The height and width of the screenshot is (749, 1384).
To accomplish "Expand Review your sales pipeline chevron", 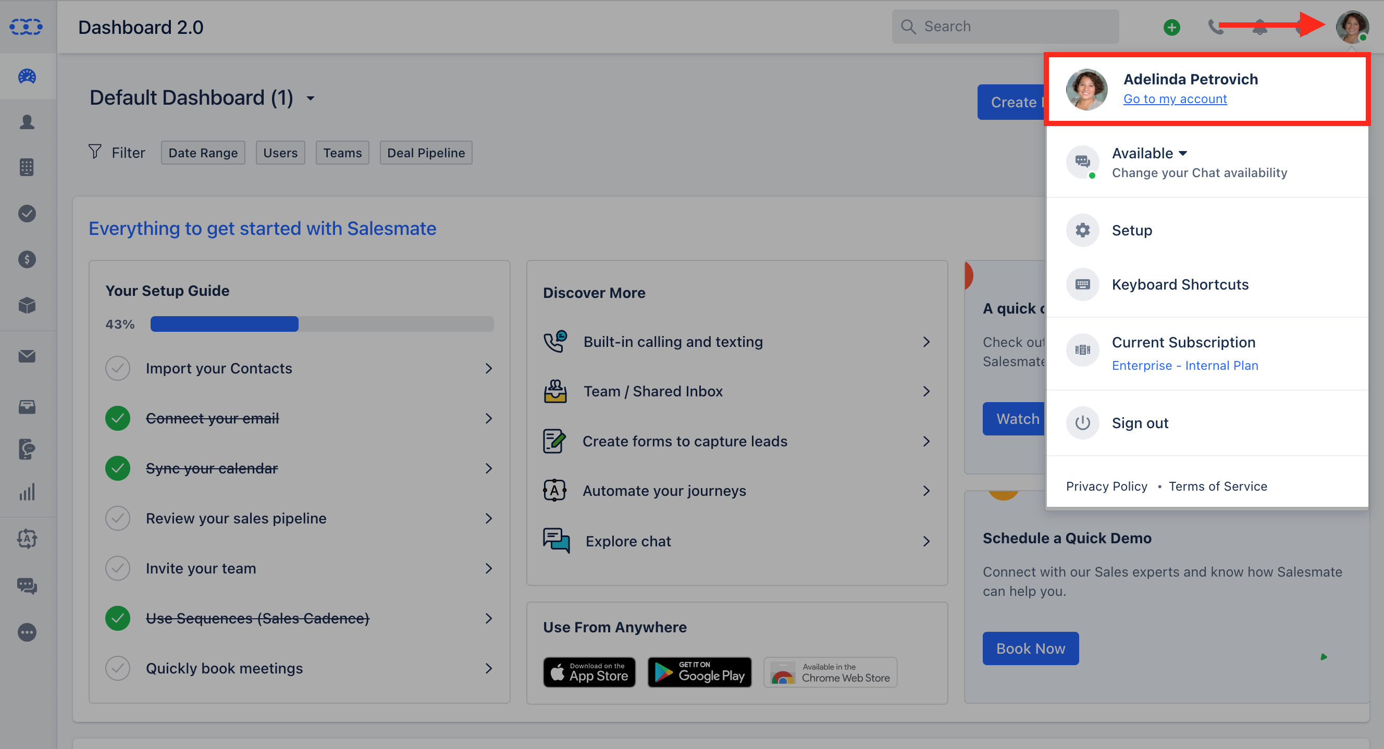I will tap(489, 518).
